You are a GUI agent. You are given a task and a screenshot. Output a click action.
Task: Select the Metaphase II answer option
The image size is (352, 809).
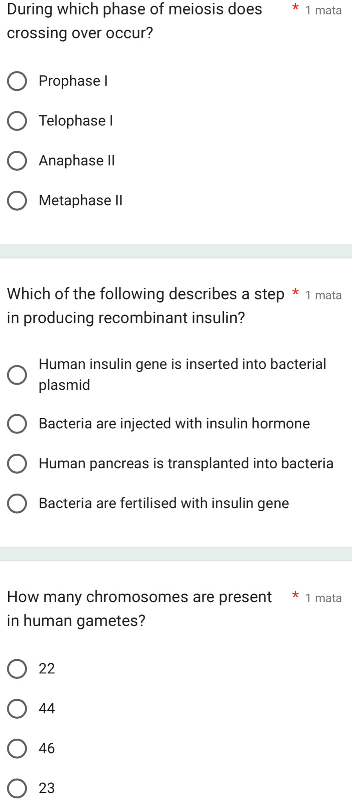coord(17,201)
